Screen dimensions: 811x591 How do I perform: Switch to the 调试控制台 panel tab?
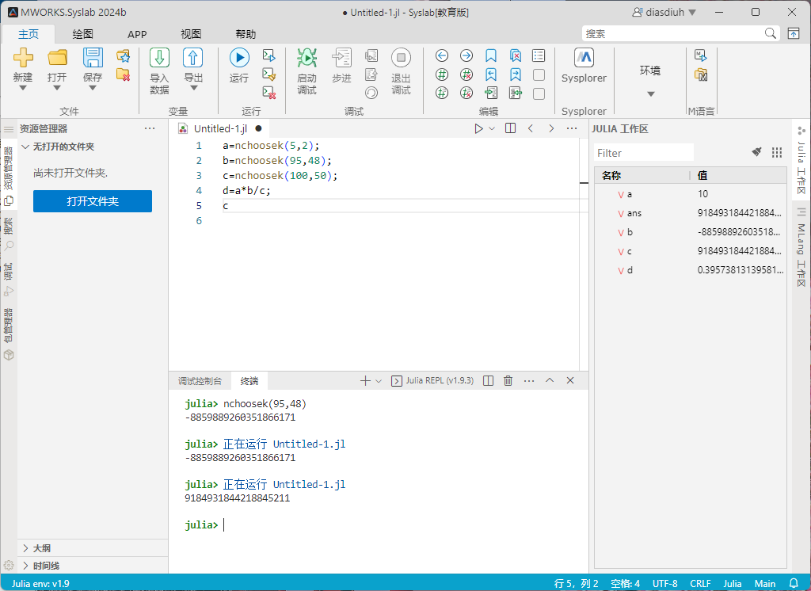[200, 381]
